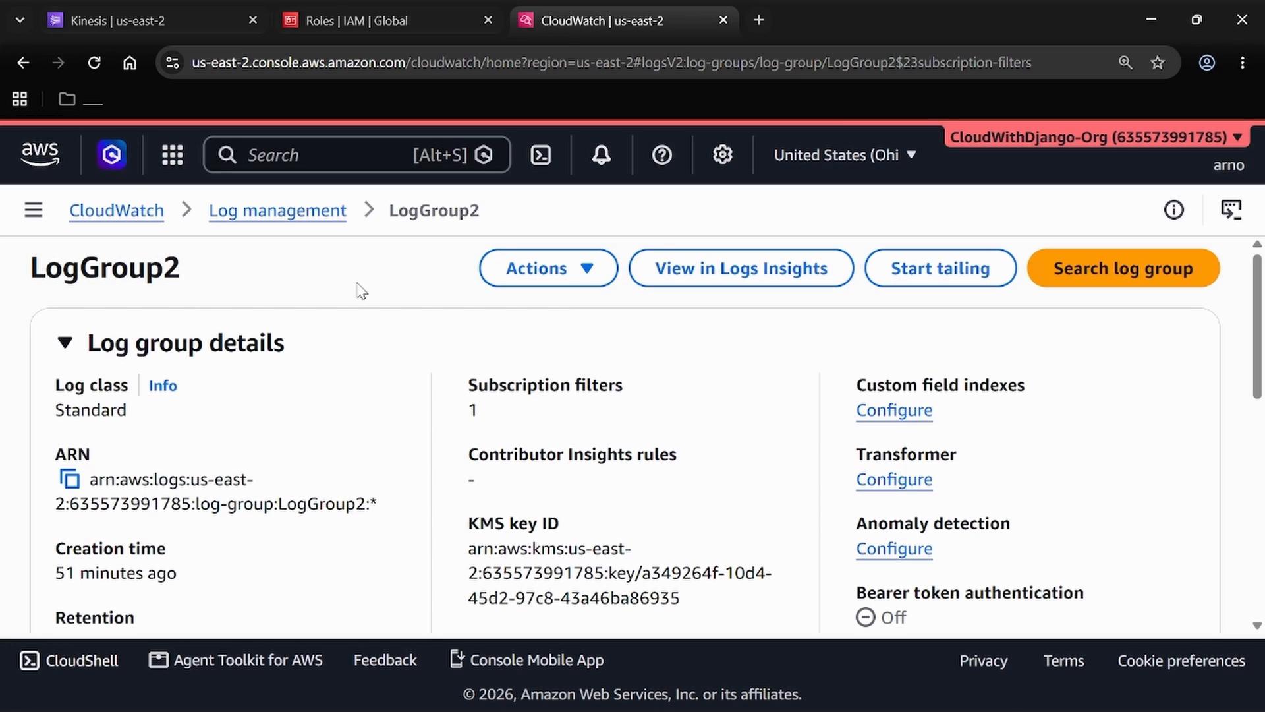Open the browser apps grid shortcut
The width and height of the screenshot is (1265, 712).
pyautogui.click(x=20, y=99)
